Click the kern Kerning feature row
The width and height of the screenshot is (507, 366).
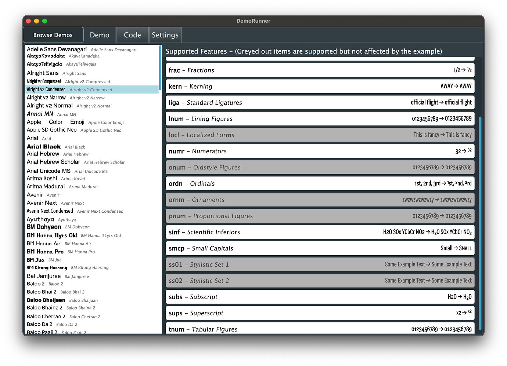(x=320, y=86)
